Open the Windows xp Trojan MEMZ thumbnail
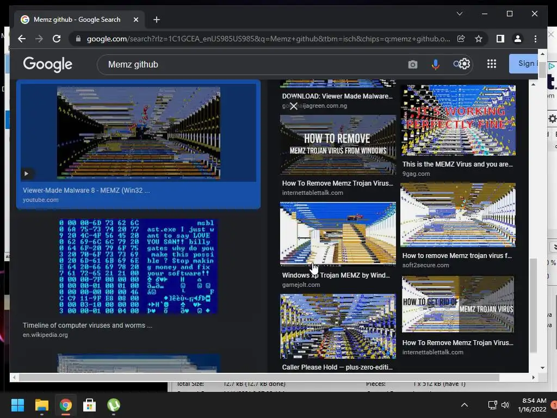The image size is (557, 418). (338, 233)
